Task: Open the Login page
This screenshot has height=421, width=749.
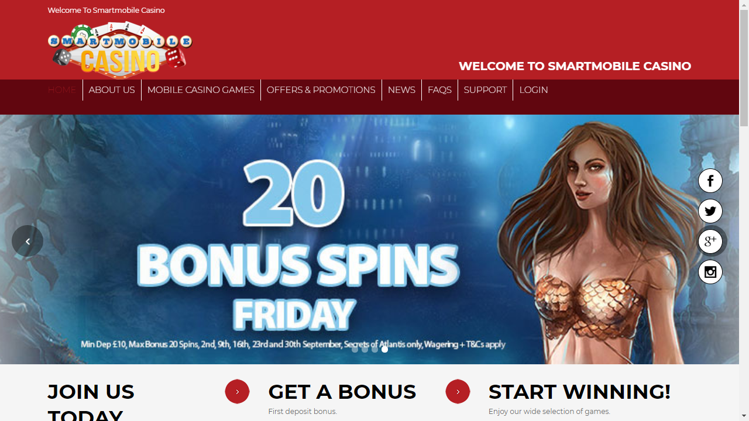Action: click(x=534, y=90)
